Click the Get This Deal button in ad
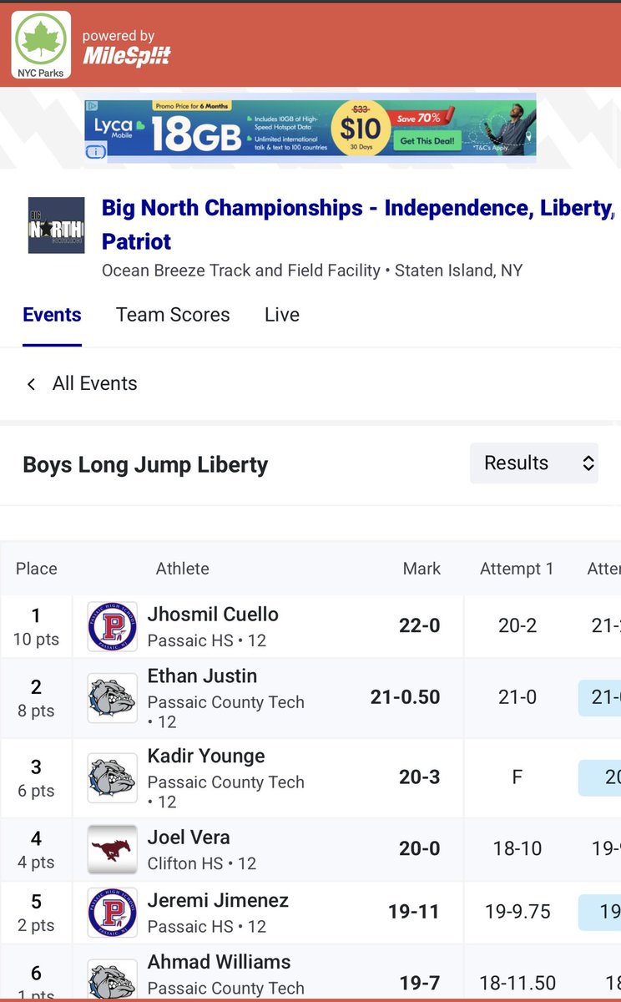Viewport: 621px width, 1002px height. (x=427, y=140)
